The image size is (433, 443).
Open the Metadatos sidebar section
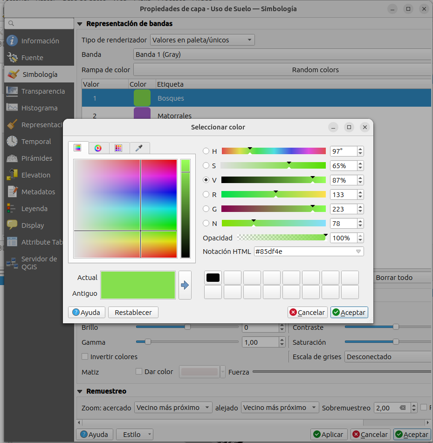tap(38, 192)
